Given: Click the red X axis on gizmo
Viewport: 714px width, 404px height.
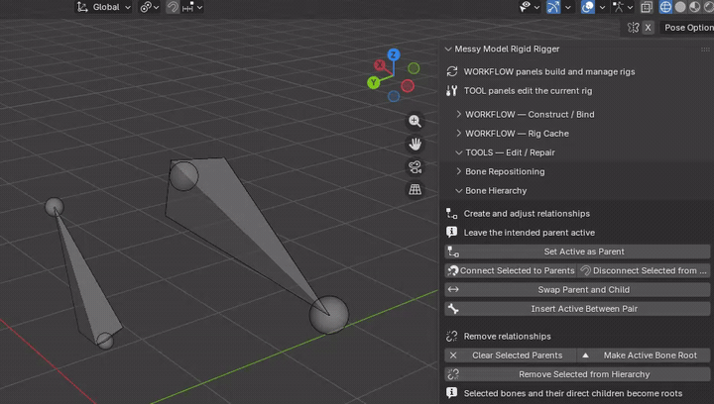Looking at the screenshot, I should pyautogui.click(x=380, y=65).
